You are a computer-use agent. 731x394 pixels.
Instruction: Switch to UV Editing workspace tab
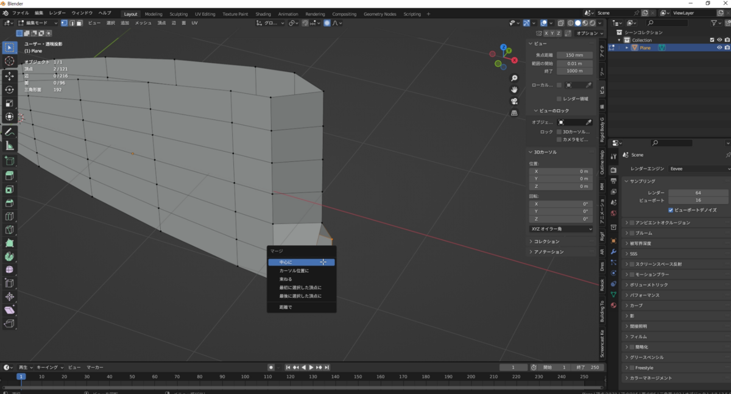tap(205, 14)
